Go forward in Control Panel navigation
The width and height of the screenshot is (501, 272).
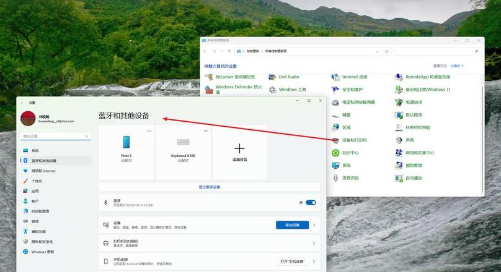214,51
